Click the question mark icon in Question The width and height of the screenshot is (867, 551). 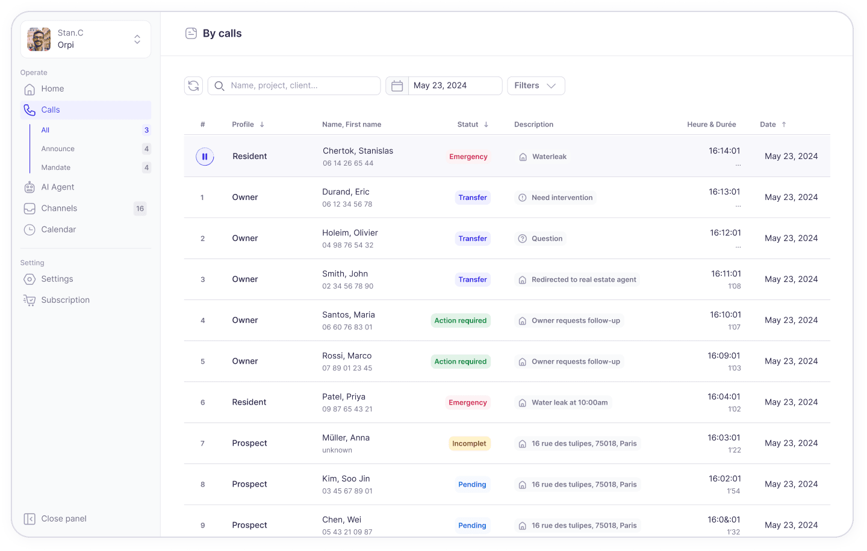tap(522, 238)
